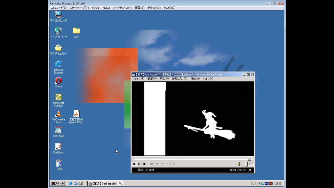Click the IME 'A' indicator in system tray

pos(259,183)
